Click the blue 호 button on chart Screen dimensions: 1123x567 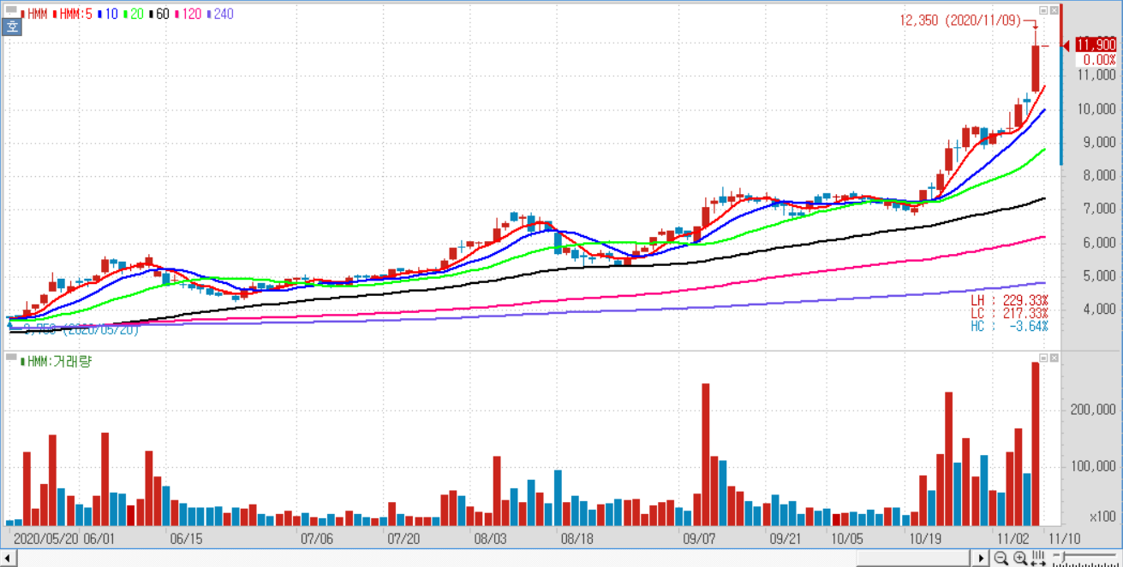click(12, 27)
